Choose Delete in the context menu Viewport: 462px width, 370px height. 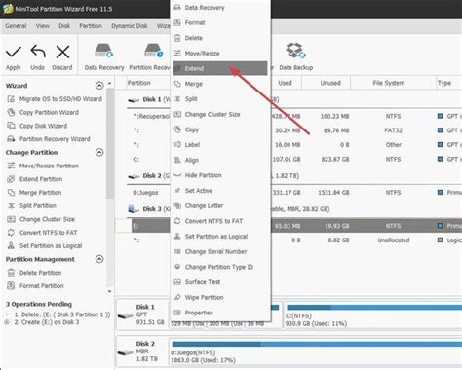[220, 38]
